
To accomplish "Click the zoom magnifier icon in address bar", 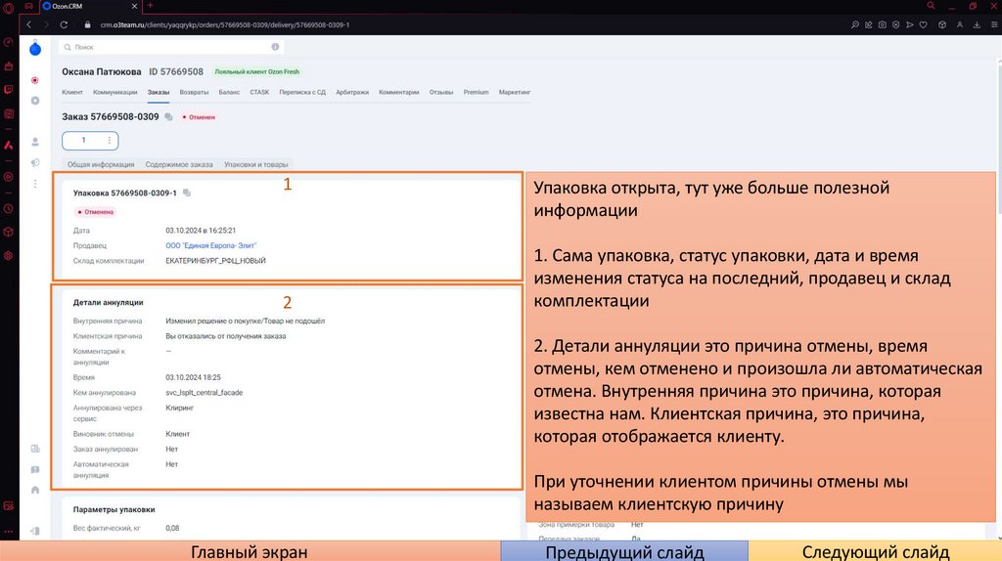I will pos(855,24).
